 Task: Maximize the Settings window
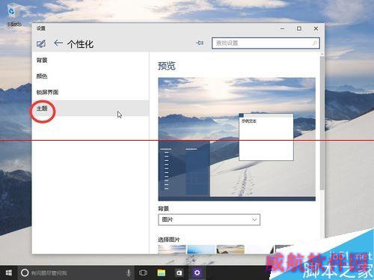[x=299, y=28]
